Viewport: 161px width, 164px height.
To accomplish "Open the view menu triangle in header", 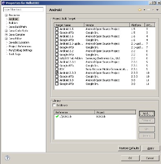I will pyautogui.click(x=157, y=10).
